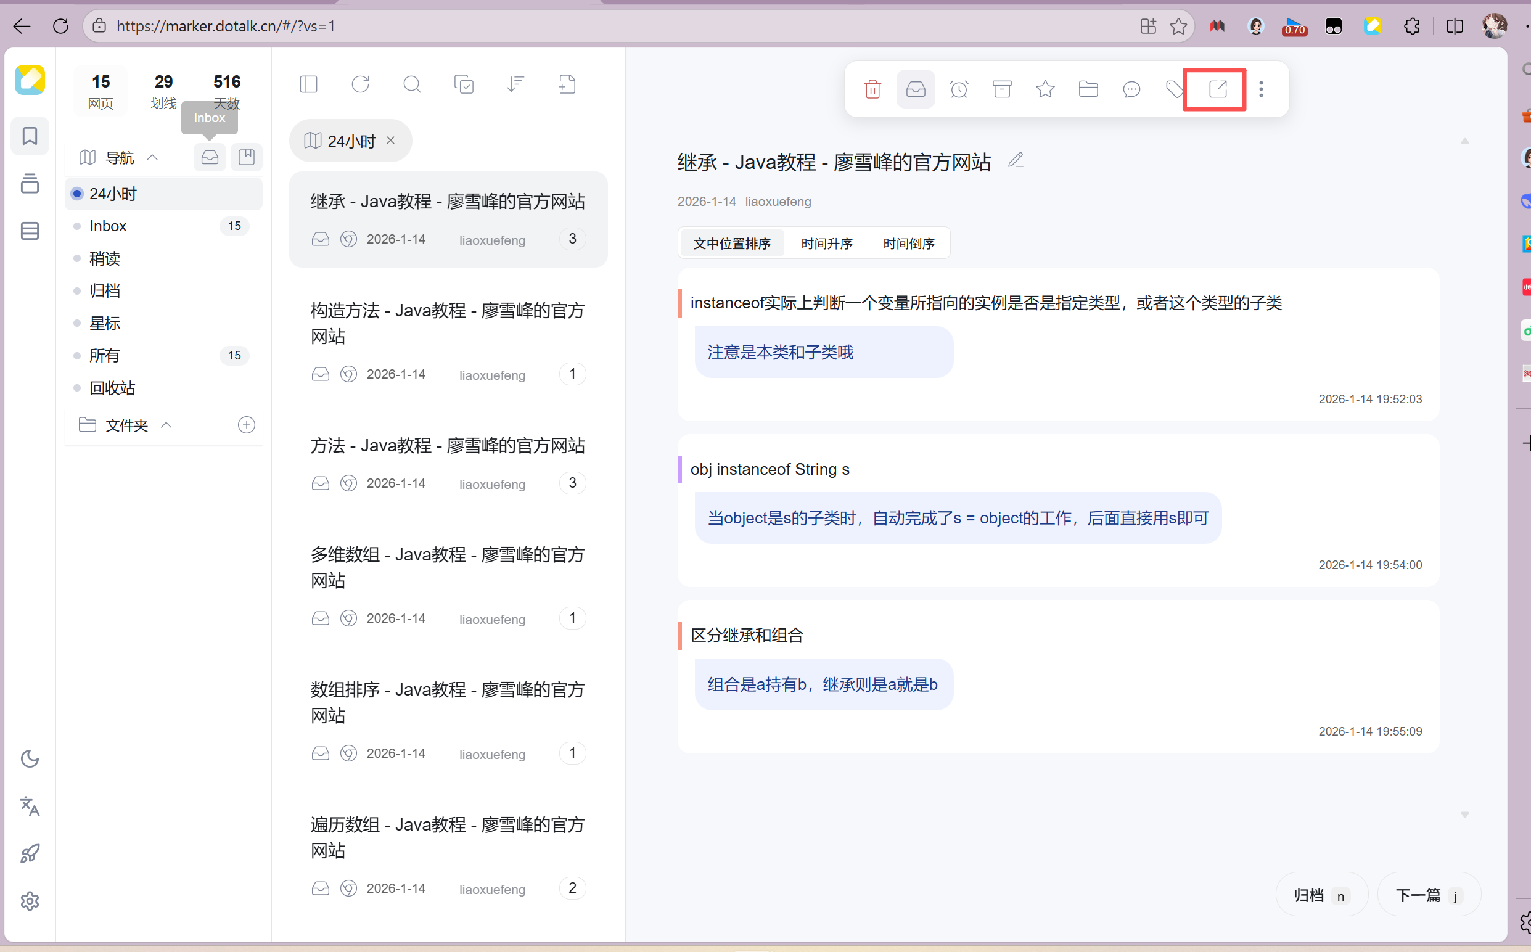Collapse the 导航 navigation section
1531x952 pixels.
point(152,157)
